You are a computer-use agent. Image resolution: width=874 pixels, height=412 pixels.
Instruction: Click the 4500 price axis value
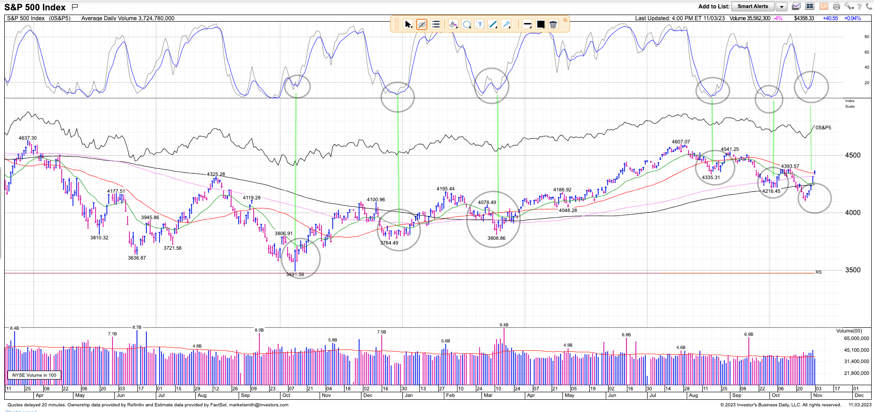click(852, 155)
